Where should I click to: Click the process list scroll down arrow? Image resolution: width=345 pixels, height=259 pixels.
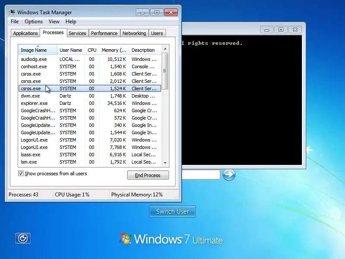click(165, 163)
